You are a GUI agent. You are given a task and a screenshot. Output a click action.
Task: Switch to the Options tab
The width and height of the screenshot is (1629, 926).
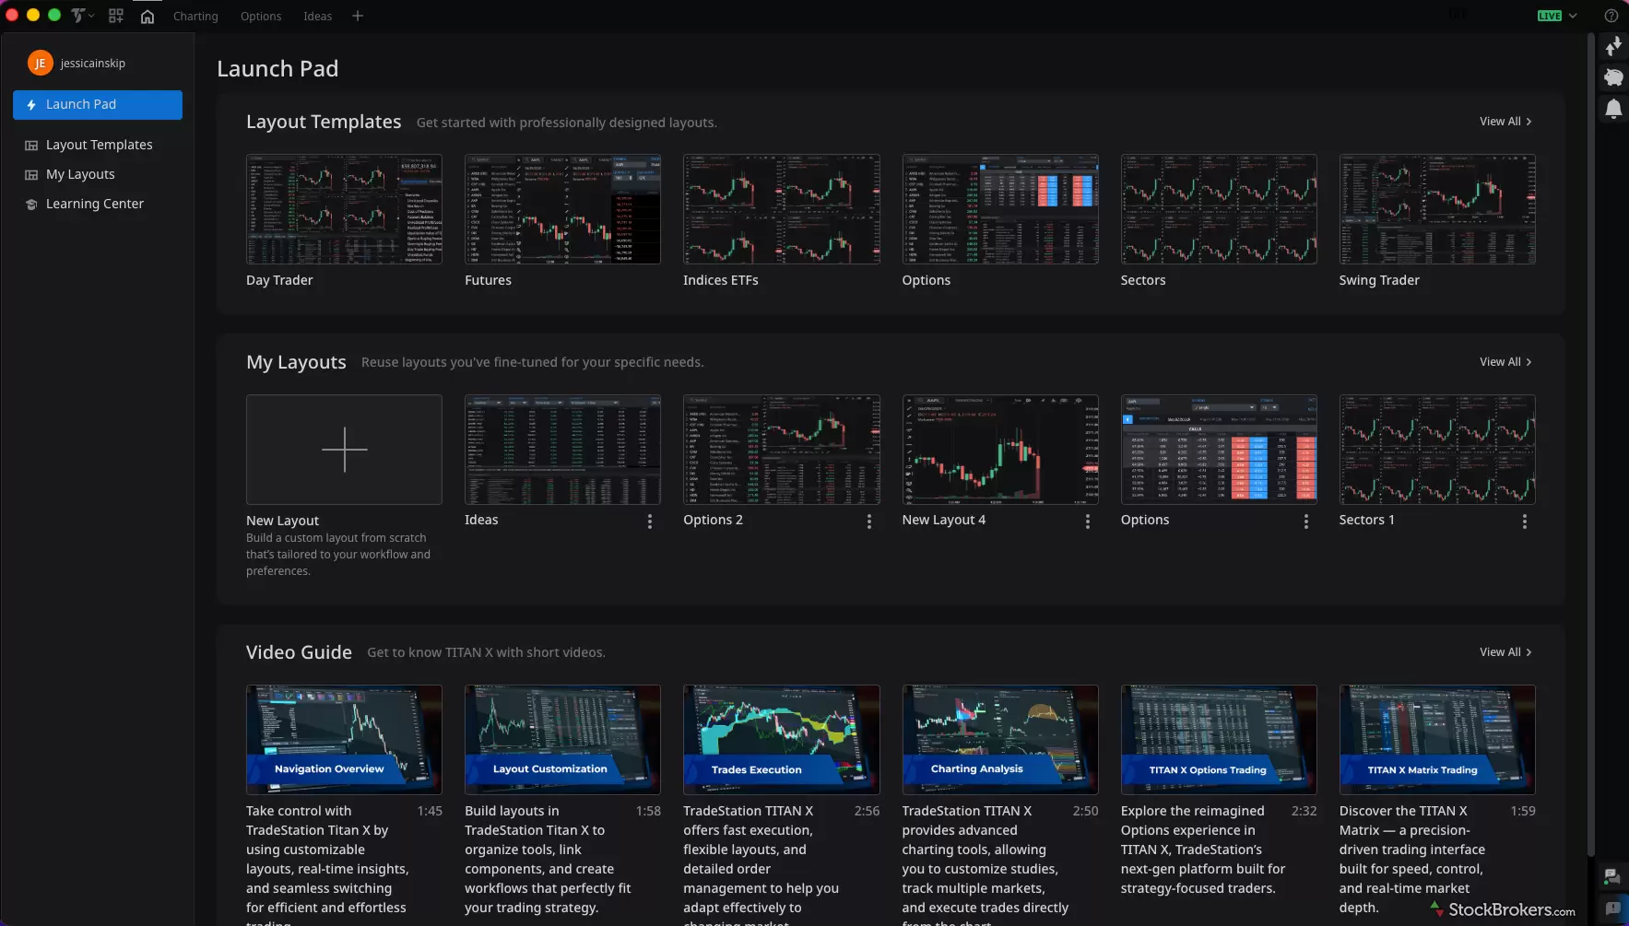click(x=261, y=16)
